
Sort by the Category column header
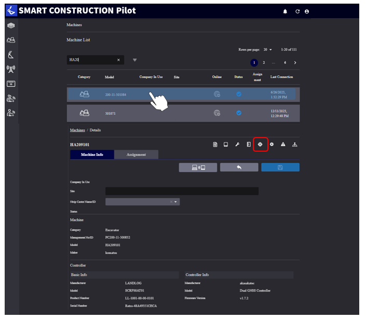pyautogui.click(x=84, y=77)
